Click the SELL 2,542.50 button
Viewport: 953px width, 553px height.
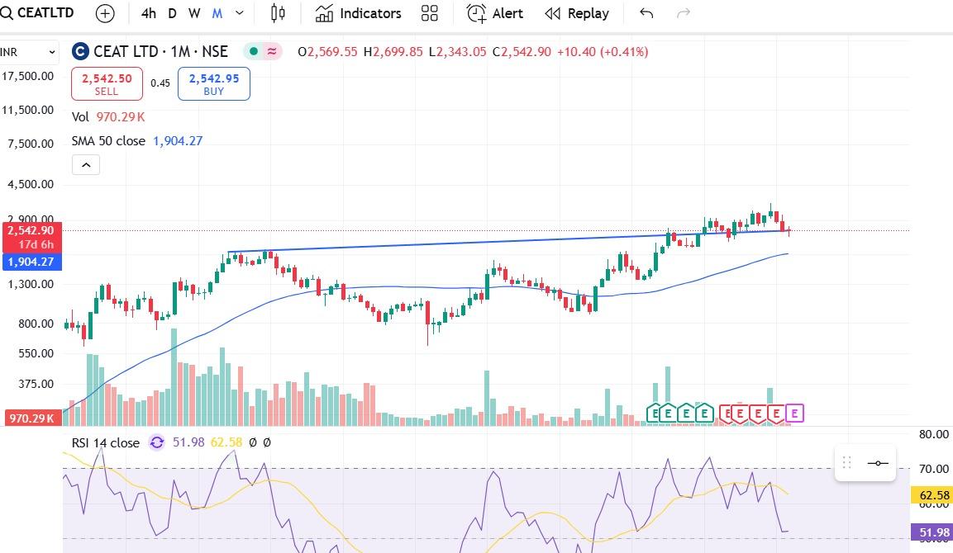107,83
